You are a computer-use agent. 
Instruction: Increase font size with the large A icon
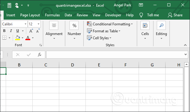(31, 31)
